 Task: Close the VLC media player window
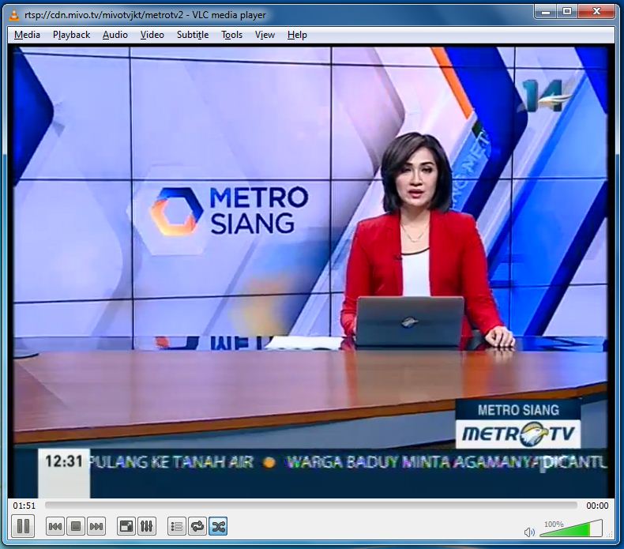tap(596, 12)
